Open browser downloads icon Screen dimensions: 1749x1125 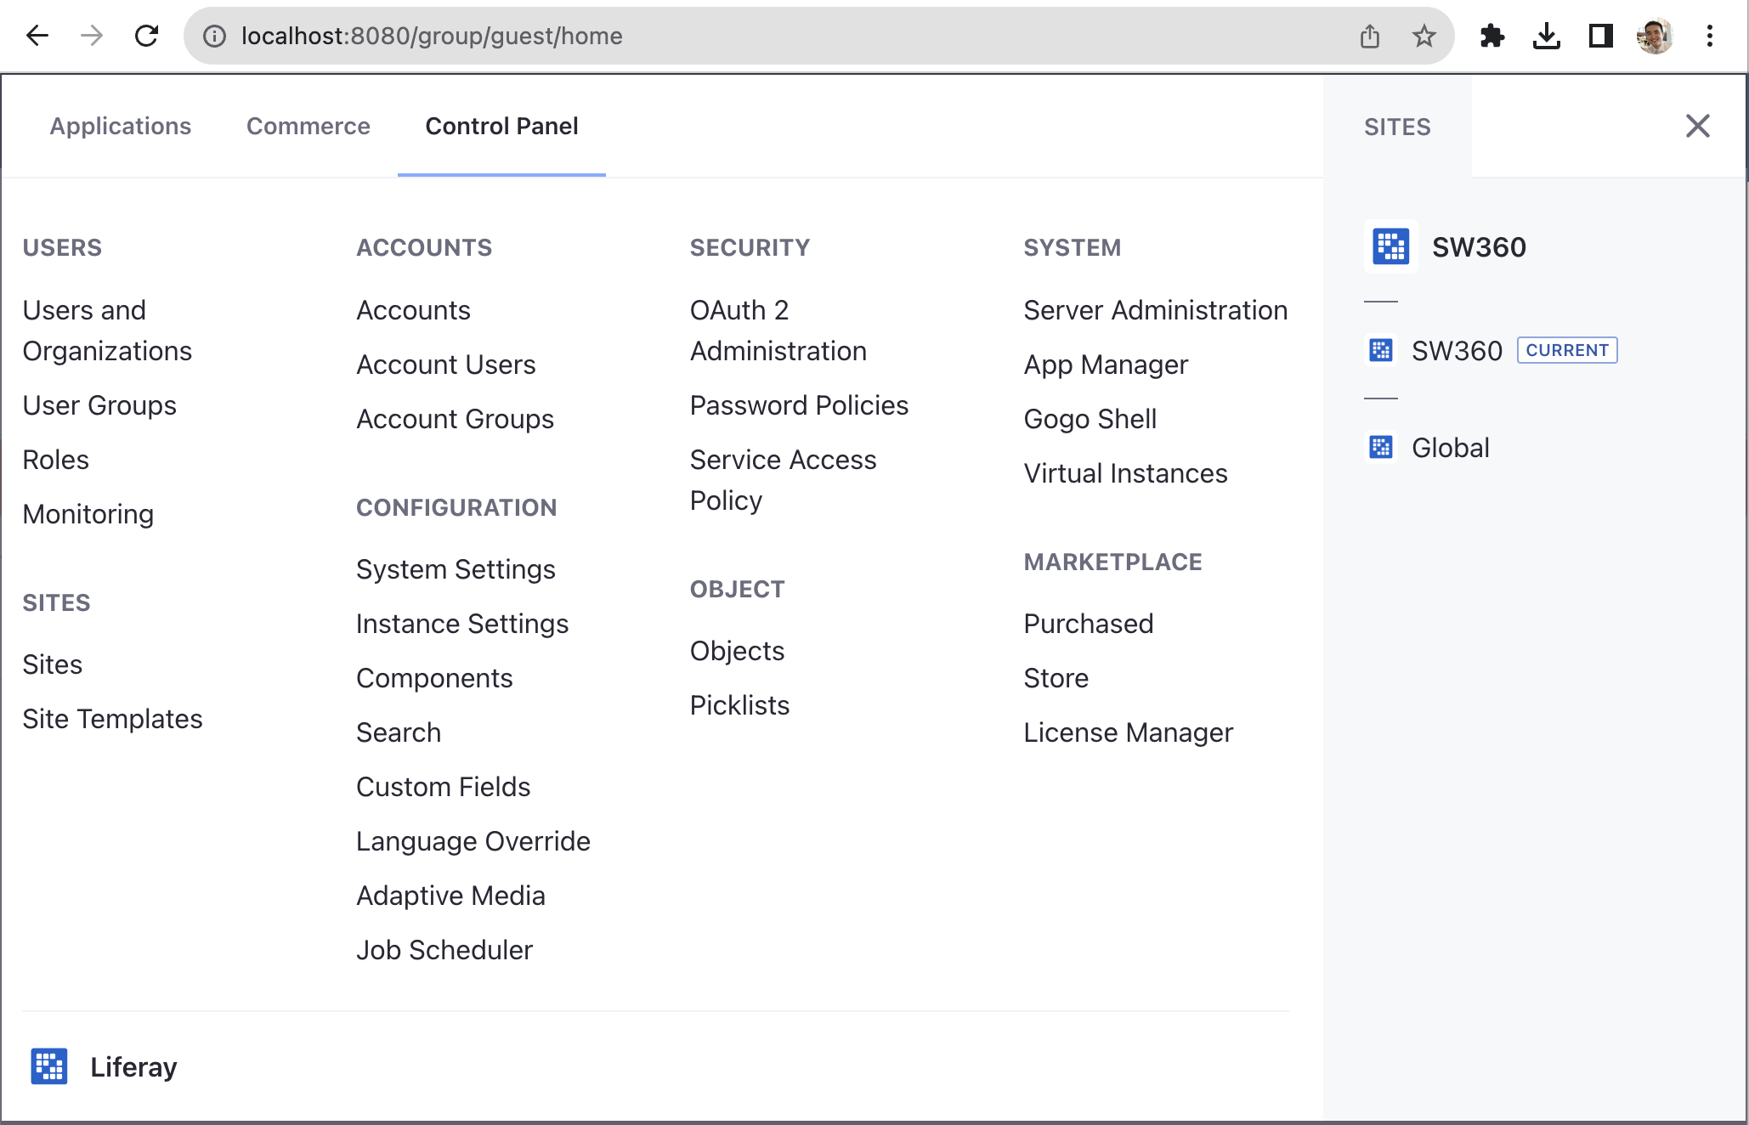point(1546,36)
